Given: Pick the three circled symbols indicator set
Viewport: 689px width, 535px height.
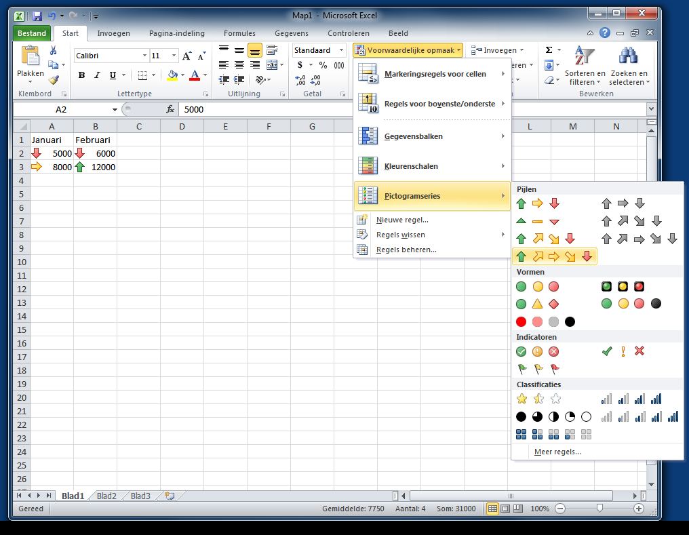Looking at the screenshot, I should [x=537, y=352].
